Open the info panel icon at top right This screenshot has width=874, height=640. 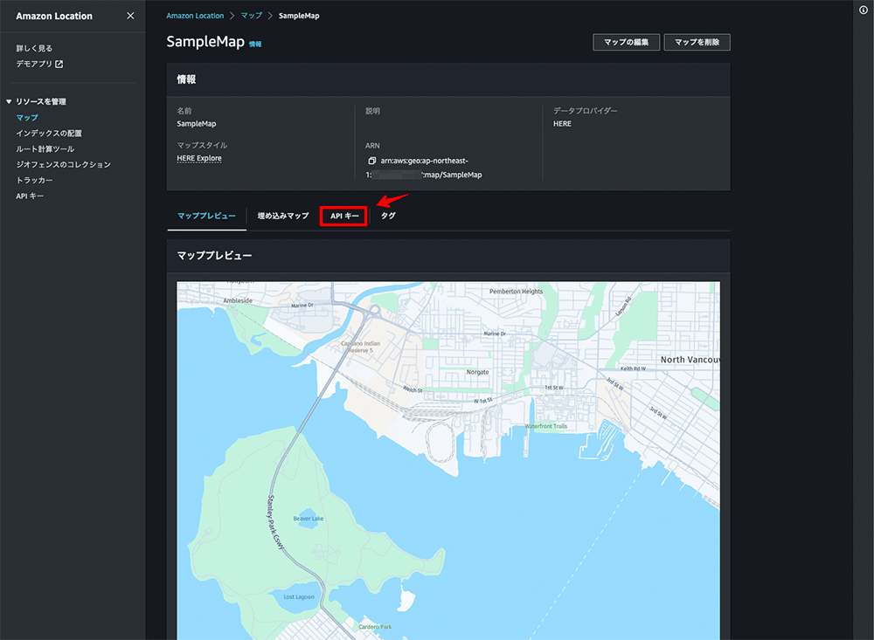coord(863,11)
